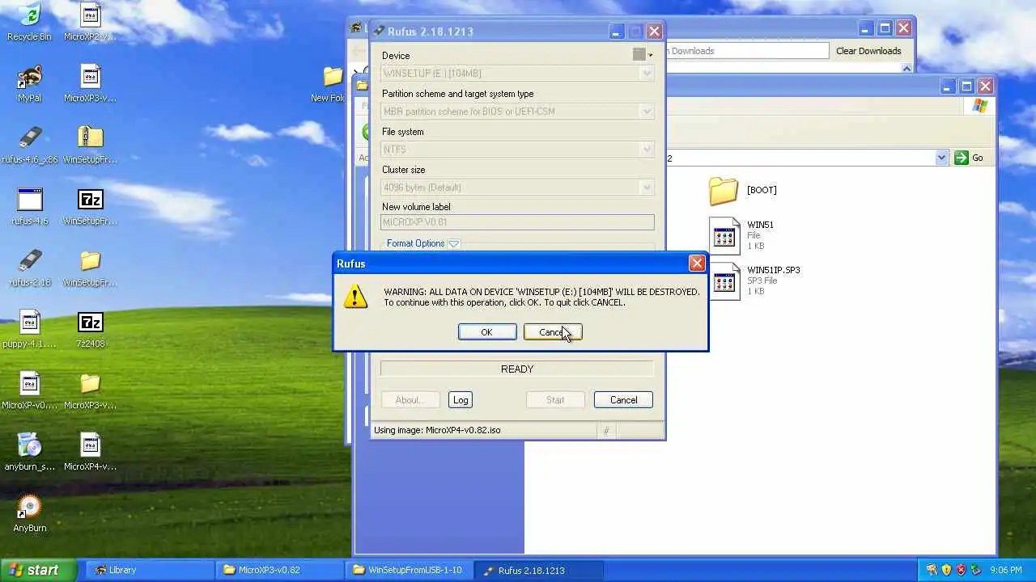Switch to WinSetupFromUSB-1-10 taskbar button
Image resolution: width=1036 pixels, height=582 pixels.
click(409, 570)
